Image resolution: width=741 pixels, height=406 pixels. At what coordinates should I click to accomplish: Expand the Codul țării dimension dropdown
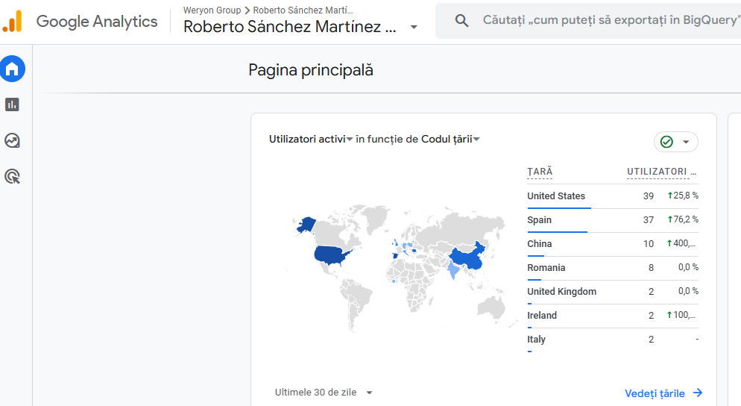476,139
